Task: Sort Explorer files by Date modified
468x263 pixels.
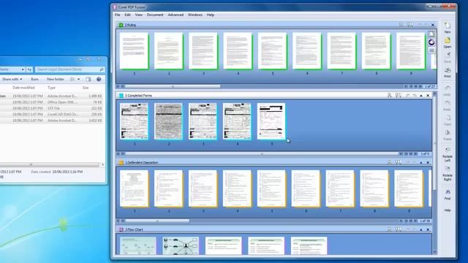Action: coord(24,88)
